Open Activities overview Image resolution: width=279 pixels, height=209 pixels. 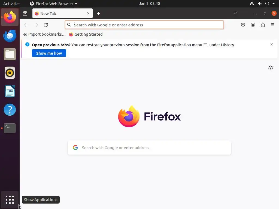(x=12, y=4)
